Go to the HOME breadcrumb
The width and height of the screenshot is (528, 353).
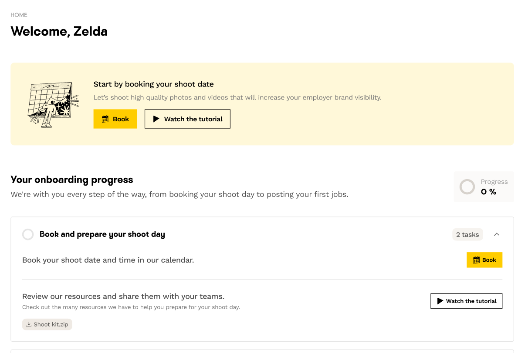[x=19, y=15]
